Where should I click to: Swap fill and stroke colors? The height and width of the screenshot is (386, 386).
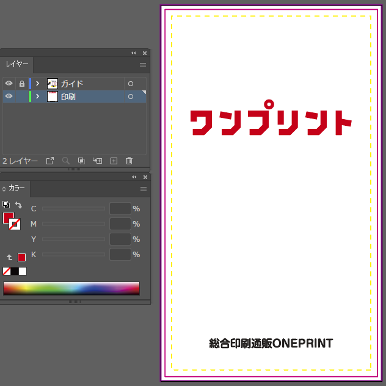[18, 206]
